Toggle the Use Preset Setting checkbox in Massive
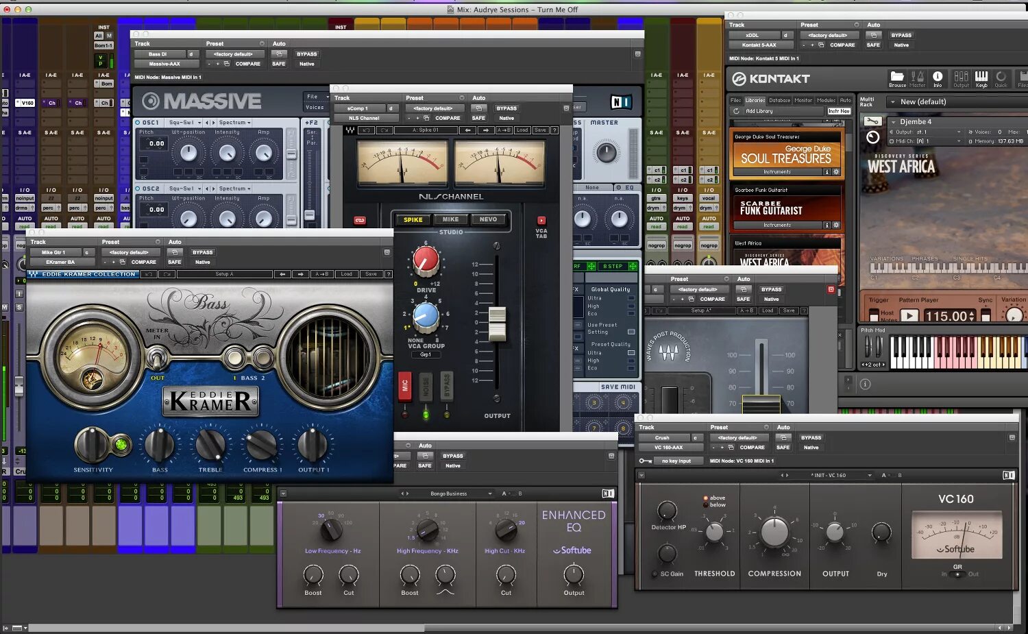 click(x=631, y=332)
